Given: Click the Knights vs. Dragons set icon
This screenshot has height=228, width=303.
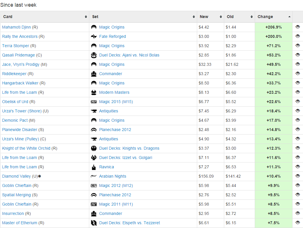Looking at the screenshot, I should click(x=94, y=148).
